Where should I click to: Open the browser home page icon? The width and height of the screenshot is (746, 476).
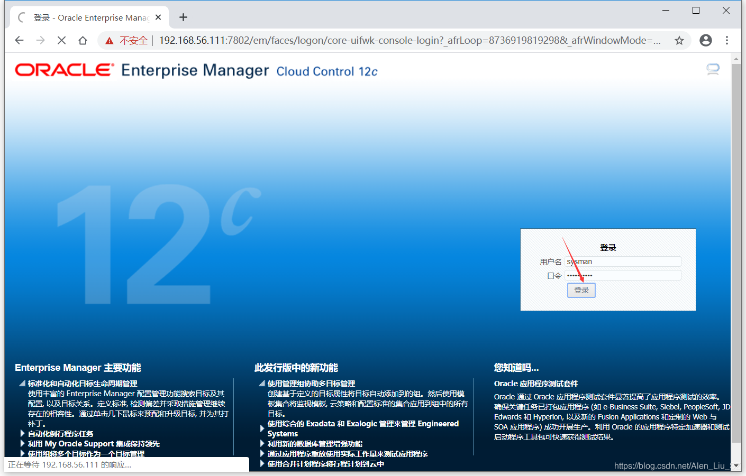coord(83,40)
